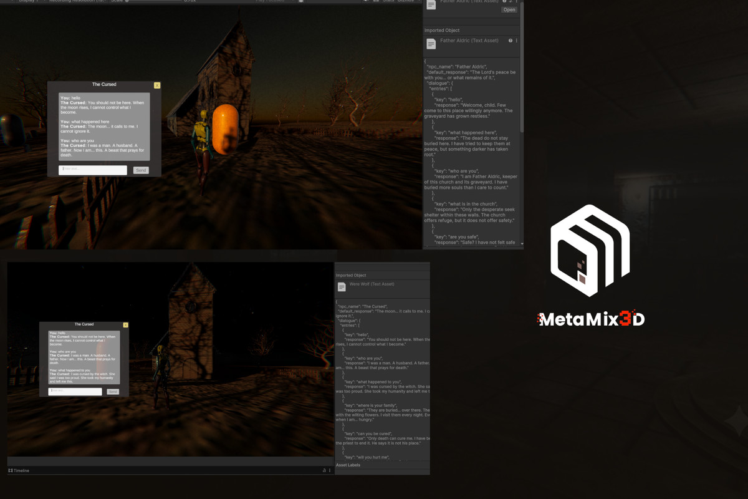748x499 pixels.
Task: Close the lower The Cursed dialogue window
Action: coord(125,325)
